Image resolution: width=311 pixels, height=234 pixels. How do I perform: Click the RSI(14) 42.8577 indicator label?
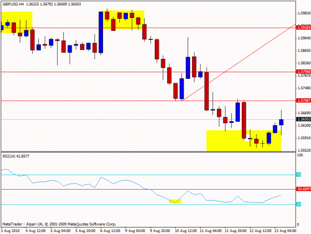coord(16,156)
